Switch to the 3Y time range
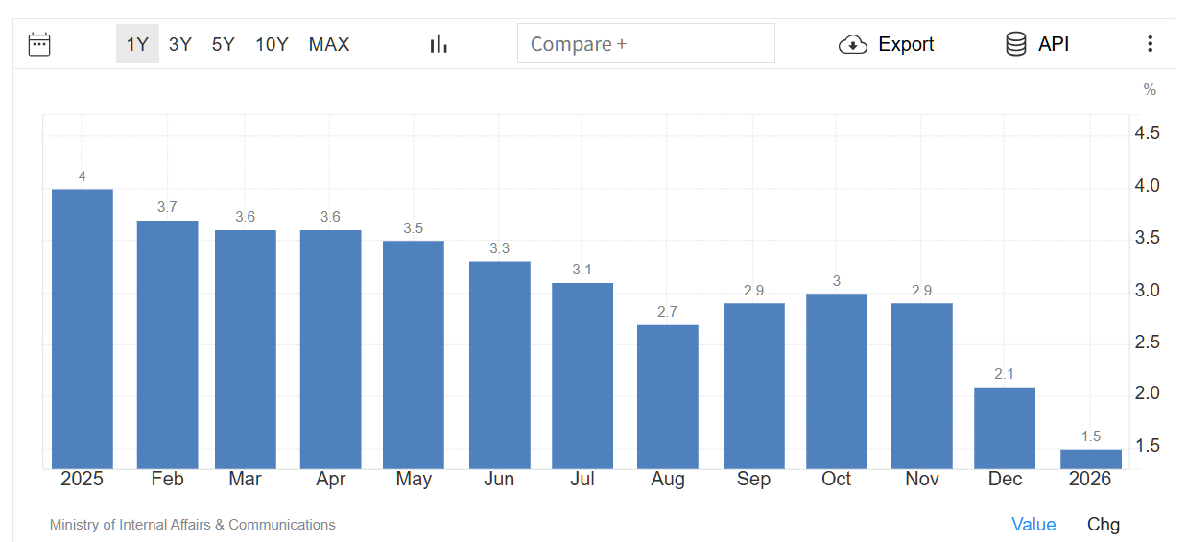The height and width of the screenshot is (542, 1187). [180, 44]
